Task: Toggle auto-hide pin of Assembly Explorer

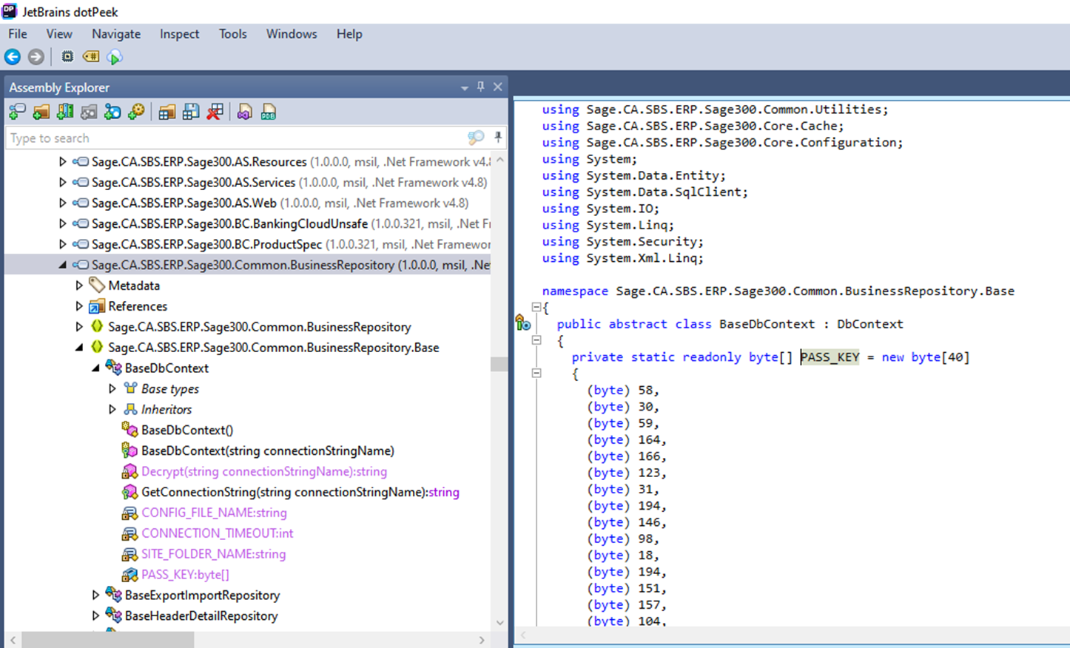Action: pos(481,87)
